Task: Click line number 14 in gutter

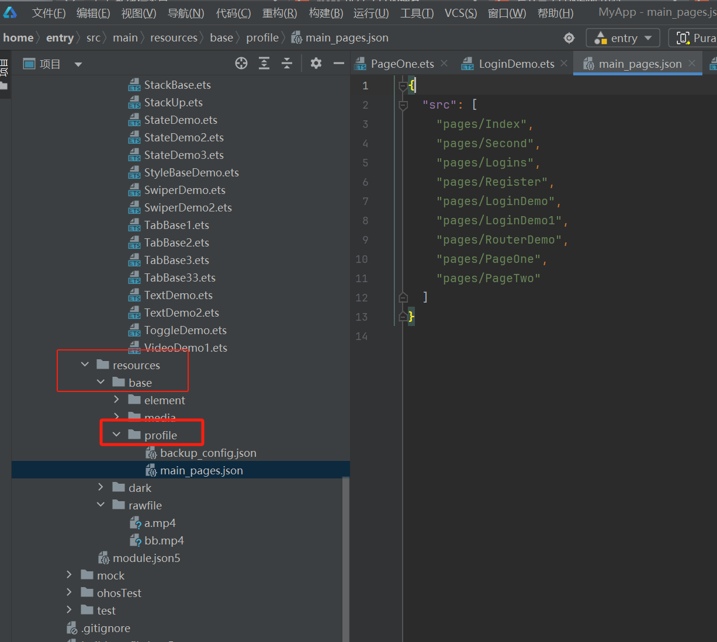Action: point(362,336)
